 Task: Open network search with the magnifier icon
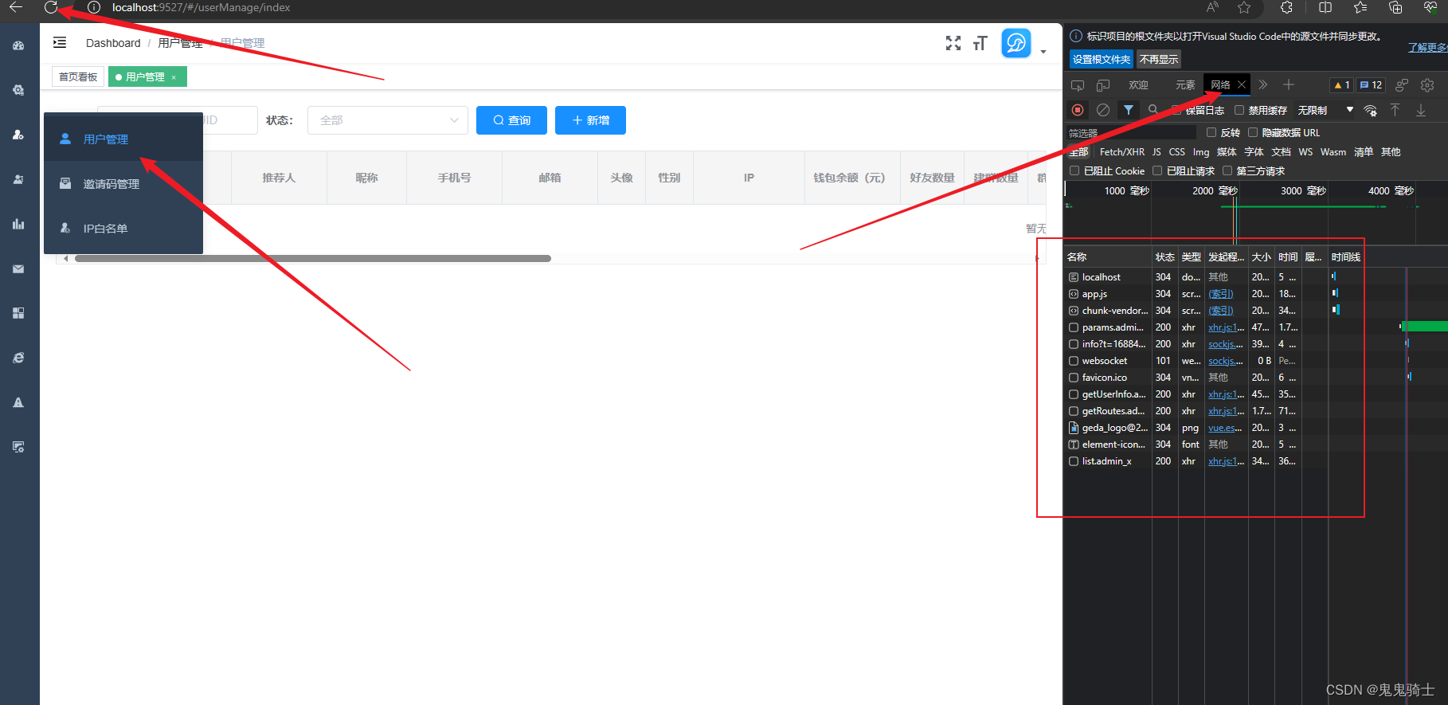(1153, 110)
